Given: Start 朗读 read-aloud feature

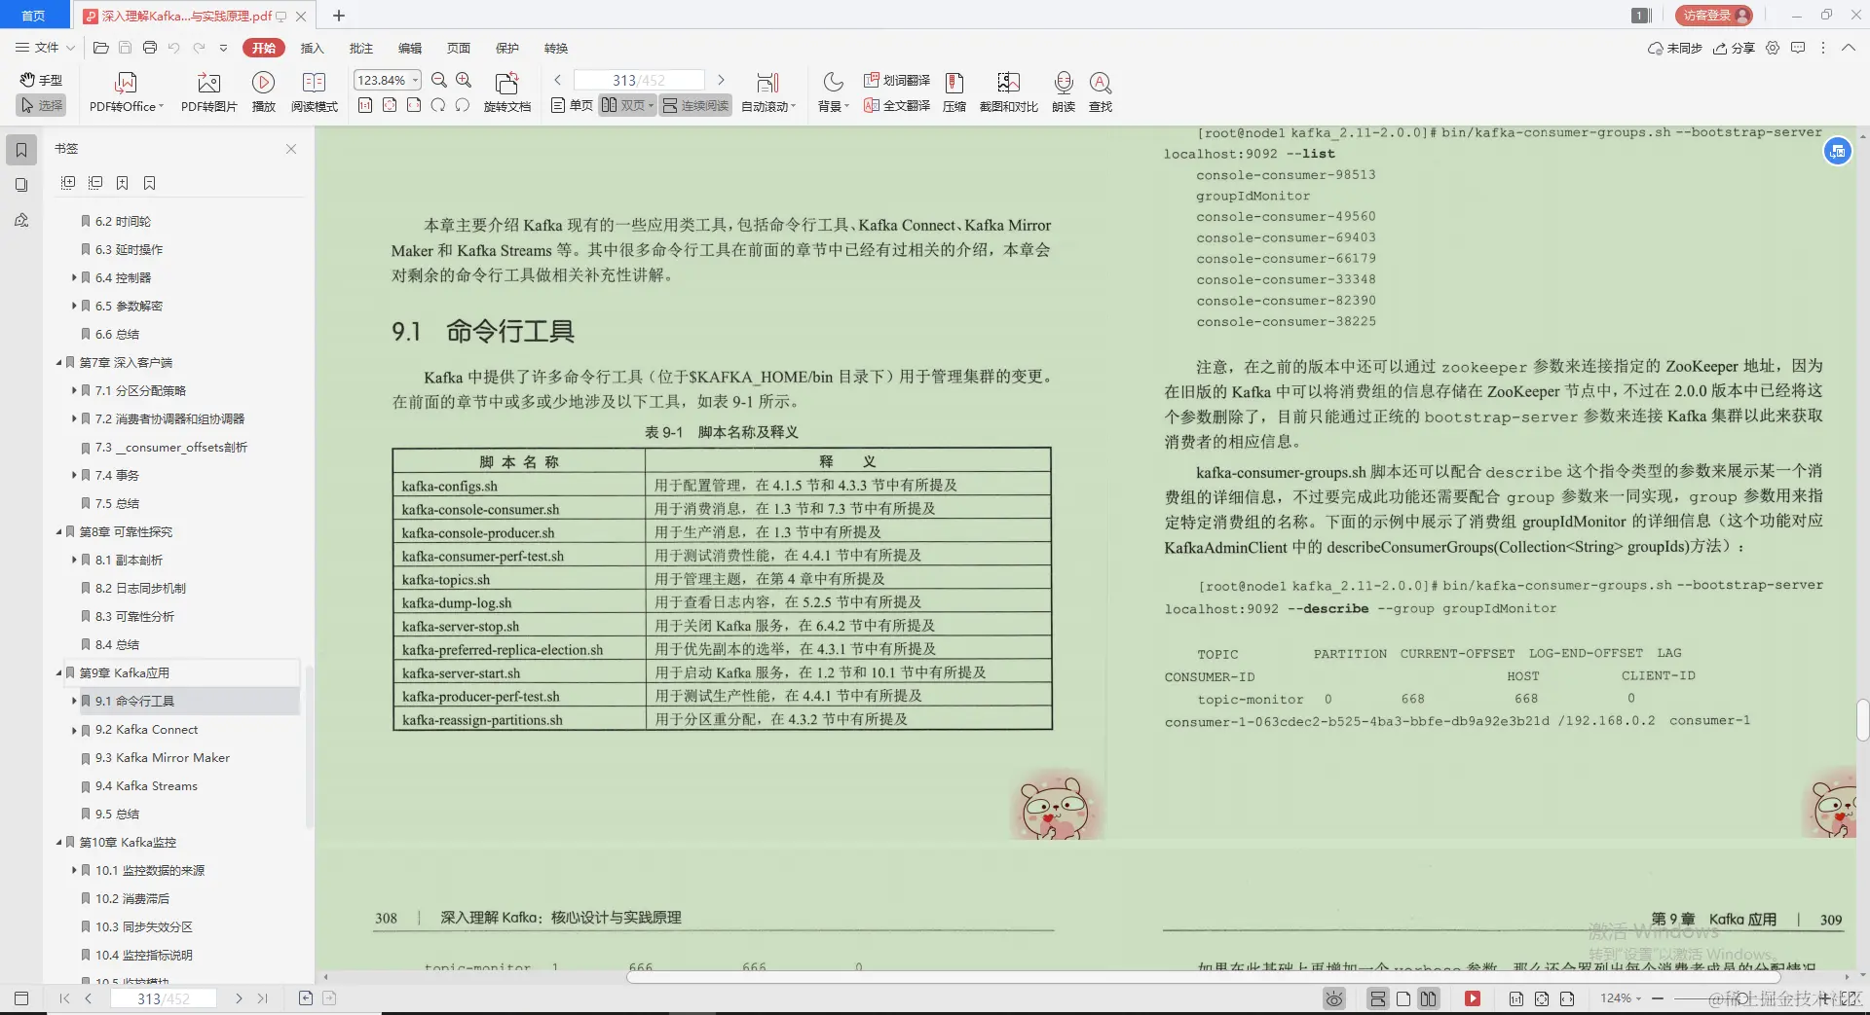Looking at the screenshot, I should click(1063, 91).
